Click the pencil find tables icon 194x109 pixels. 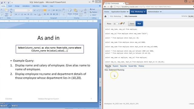[x=124, y=23]
